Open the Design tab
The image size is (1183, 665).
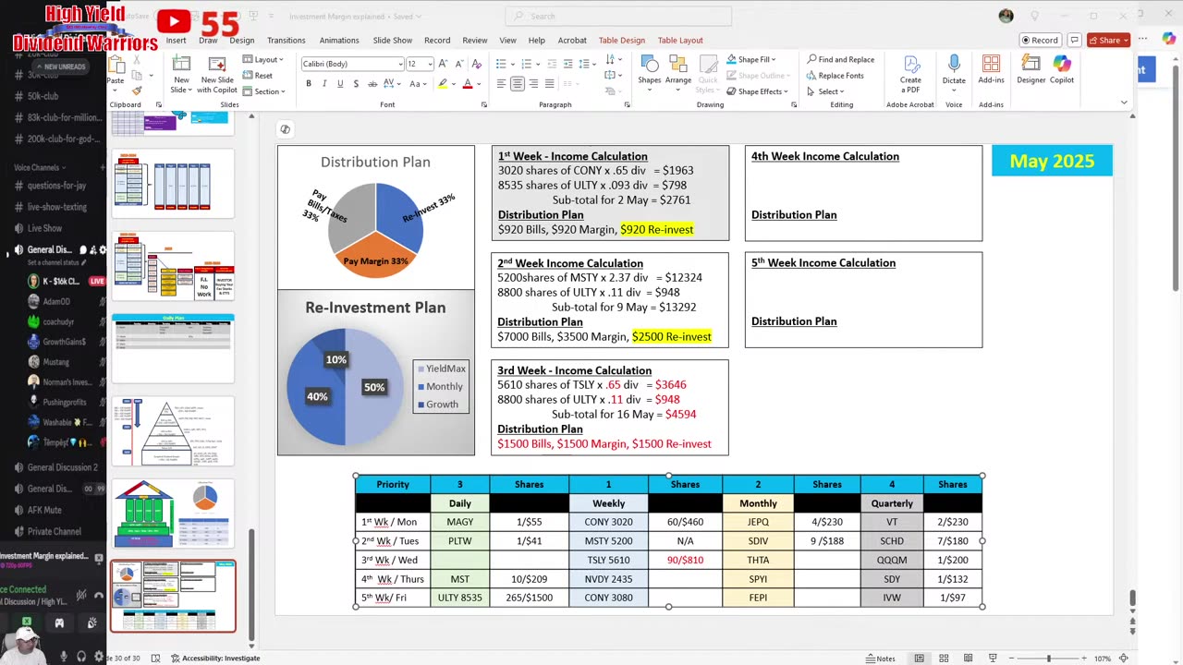tap(242, 41)
